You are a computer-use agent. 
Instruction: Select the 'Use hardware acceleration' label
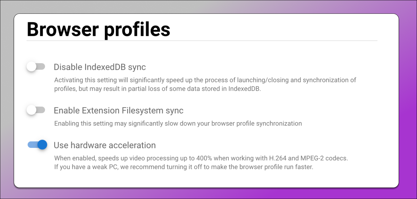pyautogui.click(x=105, y=145)
